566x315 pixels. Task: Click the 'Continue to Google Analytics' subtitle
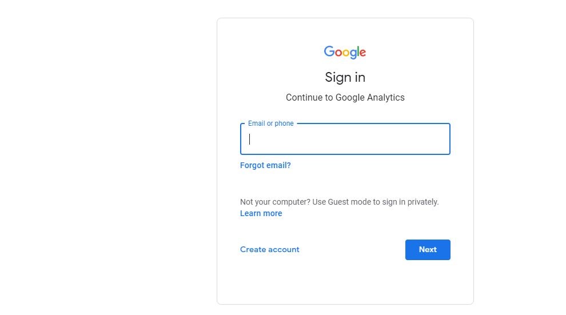tap(345, 97)
